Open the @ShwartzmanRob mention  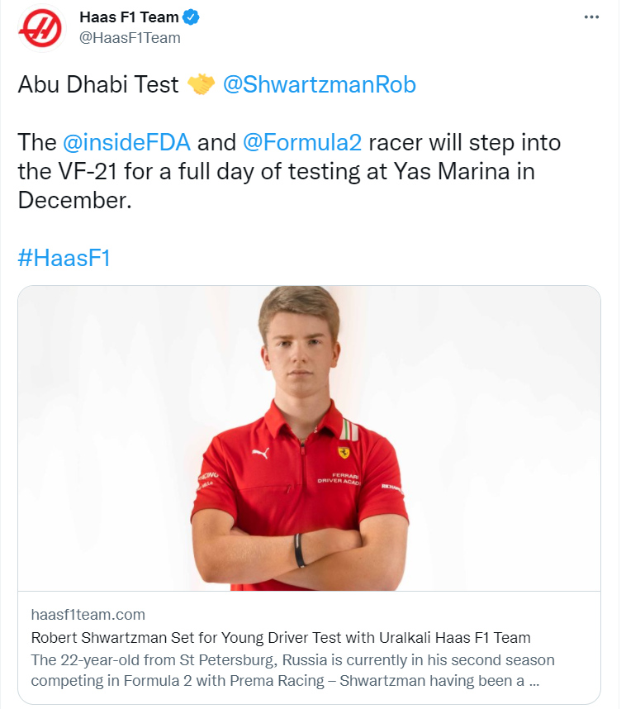pyautogui.click(x=320, y=85)
